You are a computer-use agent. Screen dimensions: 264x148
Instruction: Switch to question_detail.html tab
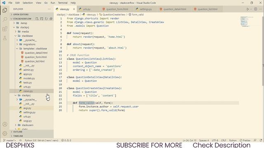[175, 9]
